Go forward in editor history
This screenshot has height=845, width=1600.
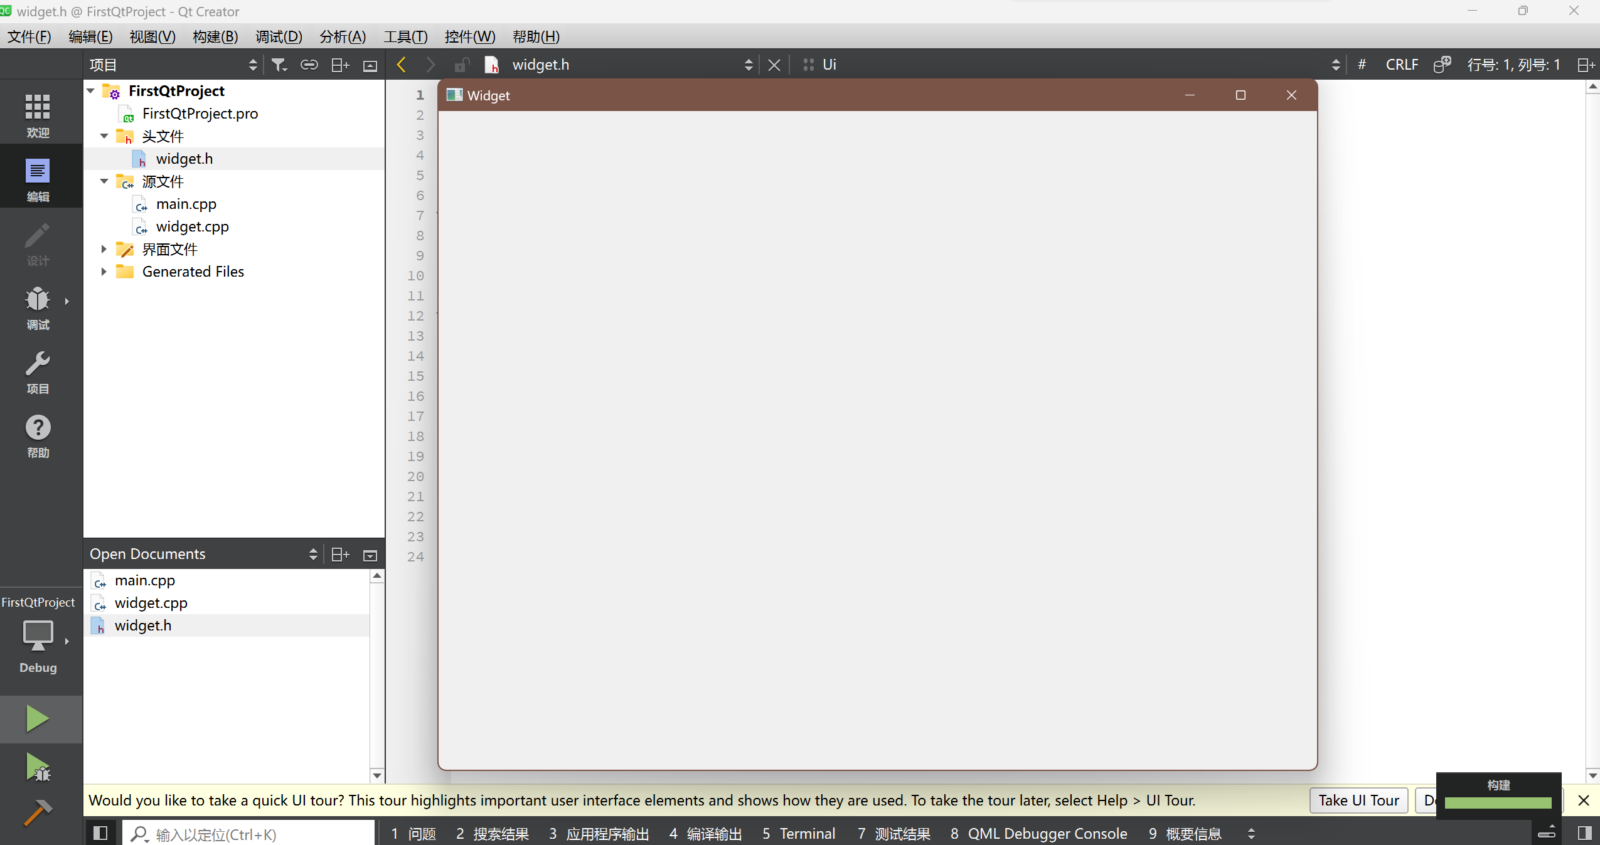430,65
